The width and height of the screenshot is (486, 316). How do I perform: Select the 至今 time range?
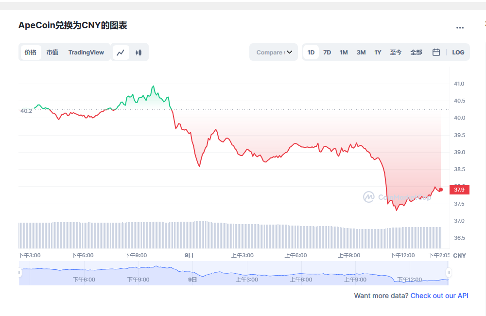[x=396, y=52]
